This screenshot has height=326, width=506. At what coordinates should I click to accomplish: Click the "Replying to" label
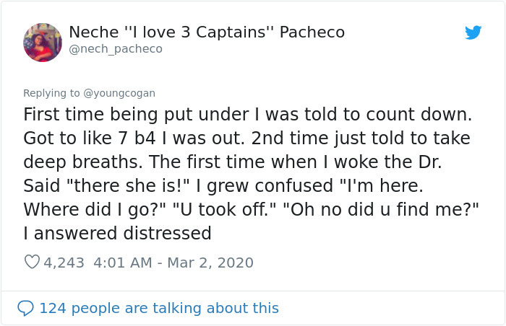[52, 93]
